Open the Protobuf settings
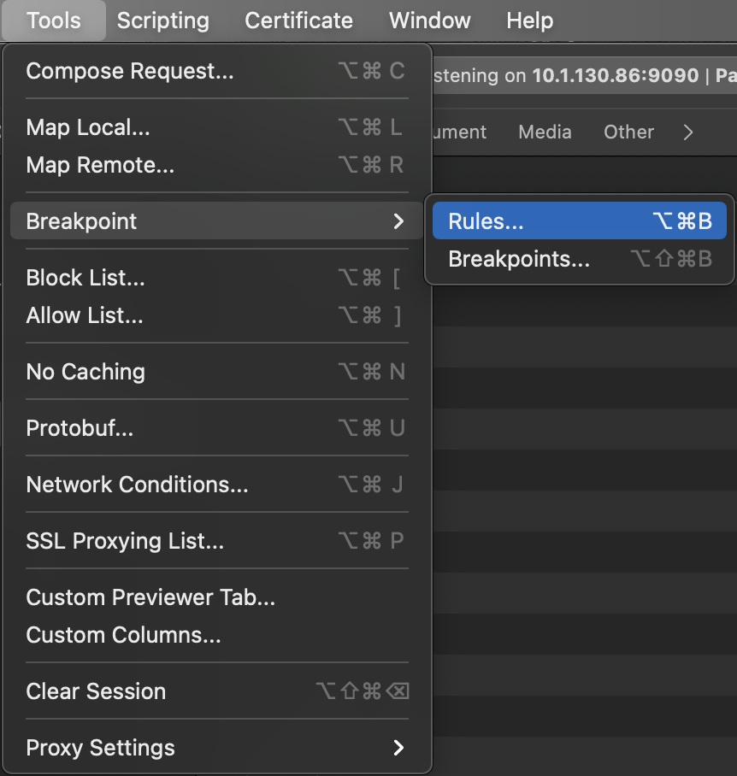737x776 pixels. [80, 428]
